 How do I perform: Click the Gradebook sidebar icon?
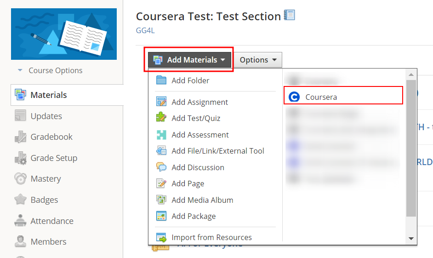(21, 137)
